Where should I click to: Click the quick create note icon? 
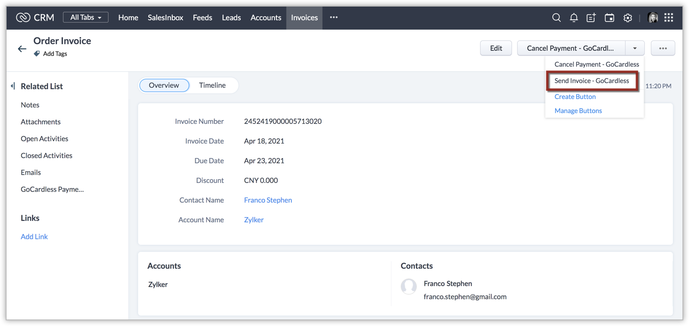(591, 18)
